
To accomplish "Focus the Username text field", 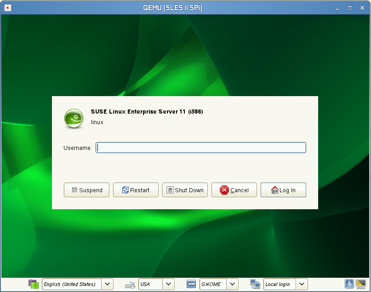I will coord(200,148).
